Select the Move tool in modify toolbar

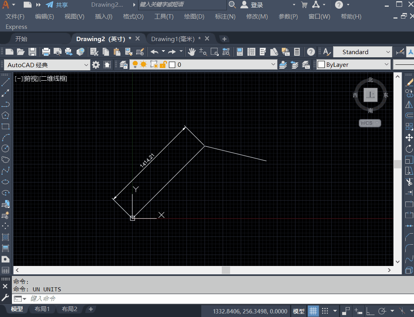point(409,138)
